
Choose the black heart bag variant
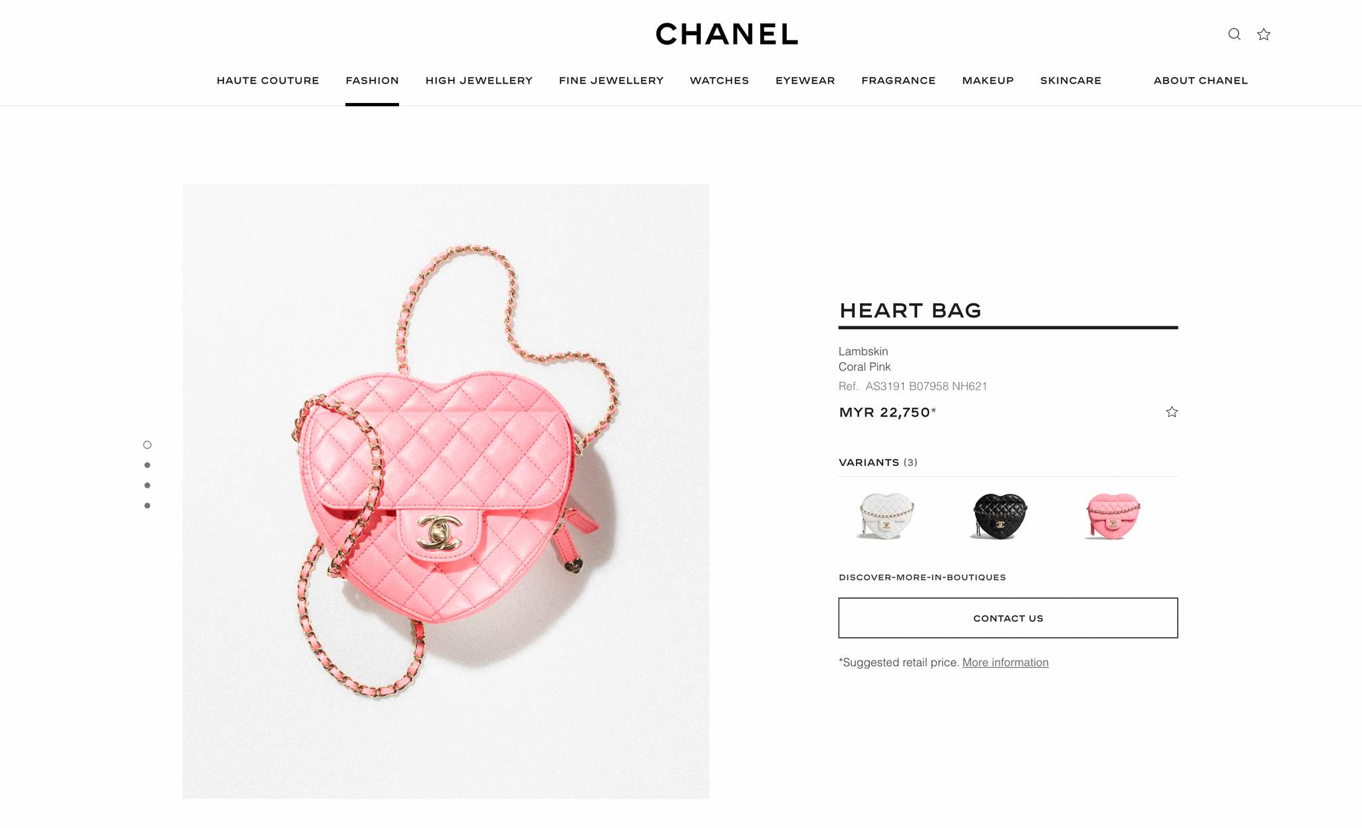[x=999, y=516]
